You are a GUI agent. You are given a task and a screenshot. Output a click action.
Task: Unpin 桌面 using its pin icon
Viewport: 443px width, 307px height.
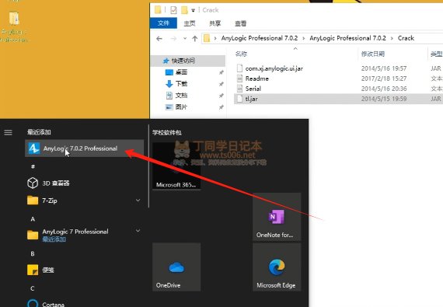pos(221,72)
